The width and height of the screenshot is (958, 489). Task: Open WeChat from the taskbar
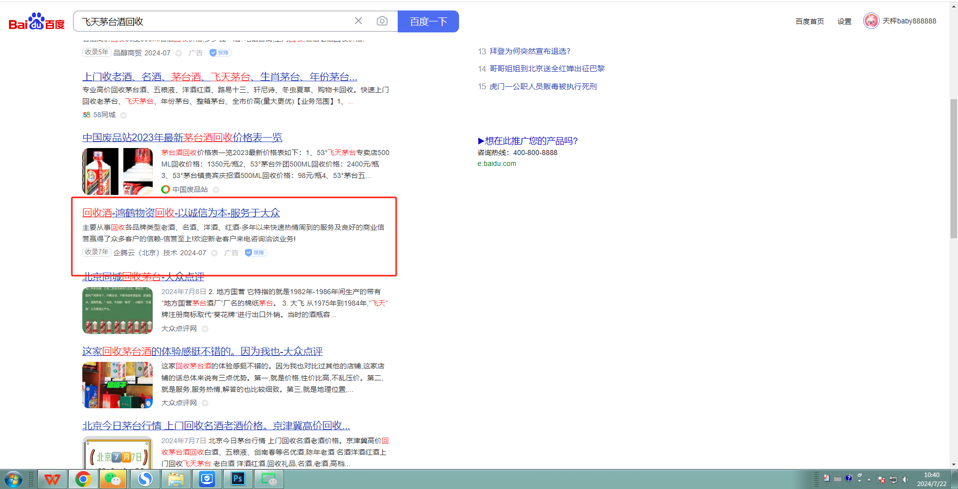click(x=113, y=480)
